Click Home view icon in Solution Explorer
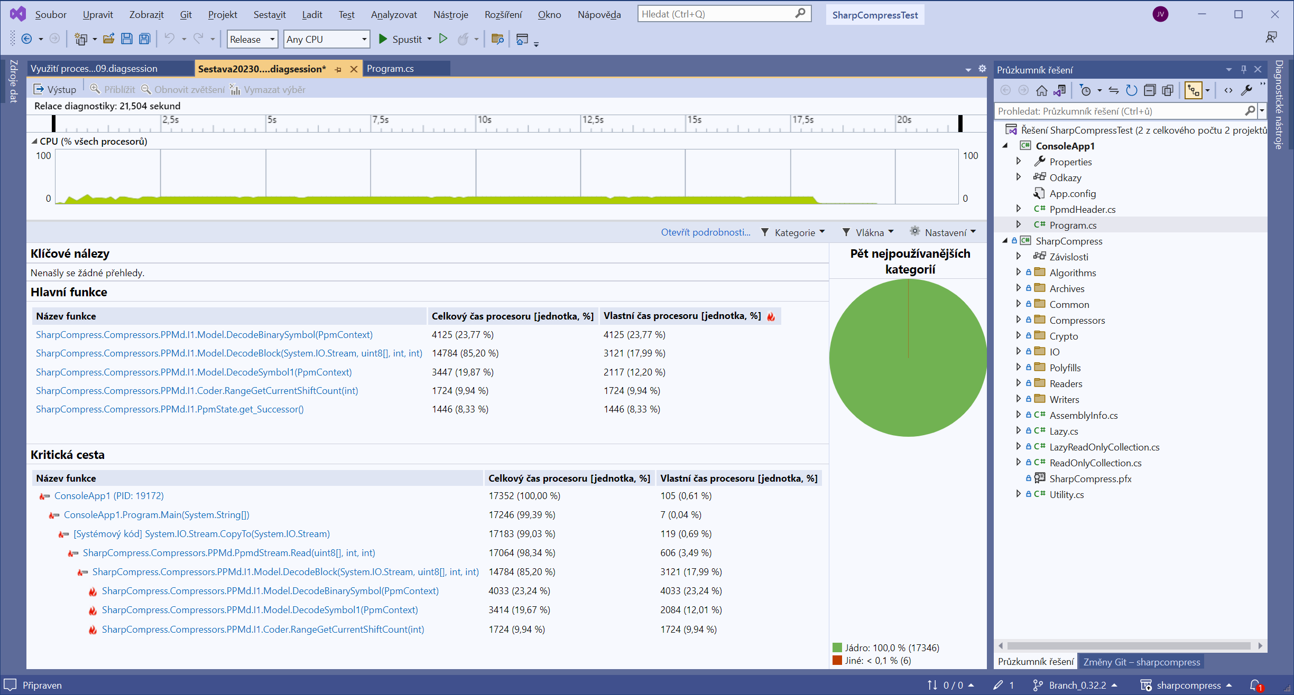Viewport: 1294px width, 695px height. click(x=1042, y=90)
